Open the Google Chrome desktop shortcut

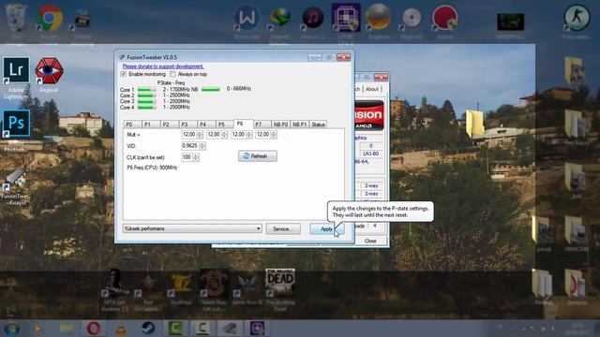click(x=50, y=18)
